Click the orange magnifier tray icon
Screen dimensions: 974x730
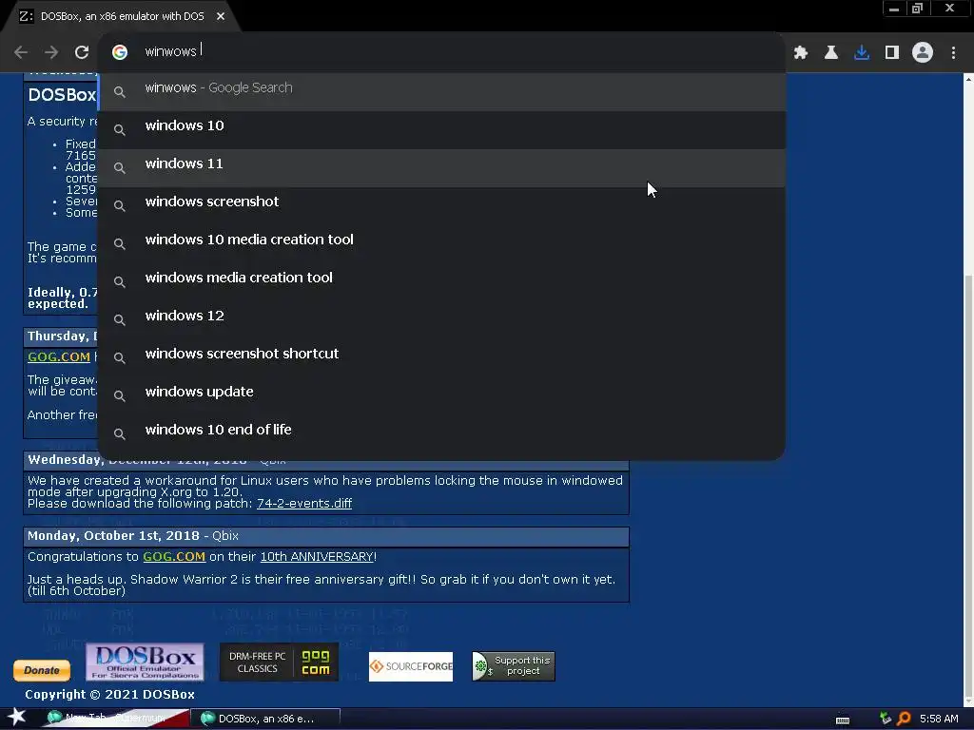pyautogui.click(x=904, y=719)
